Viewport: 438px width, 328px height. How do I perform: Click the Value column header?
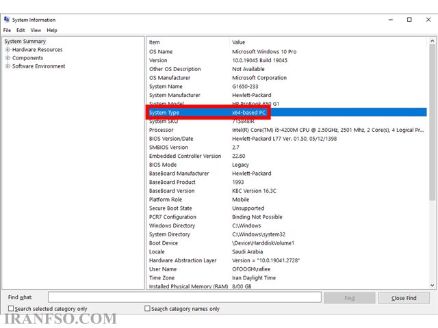(328, 42)
